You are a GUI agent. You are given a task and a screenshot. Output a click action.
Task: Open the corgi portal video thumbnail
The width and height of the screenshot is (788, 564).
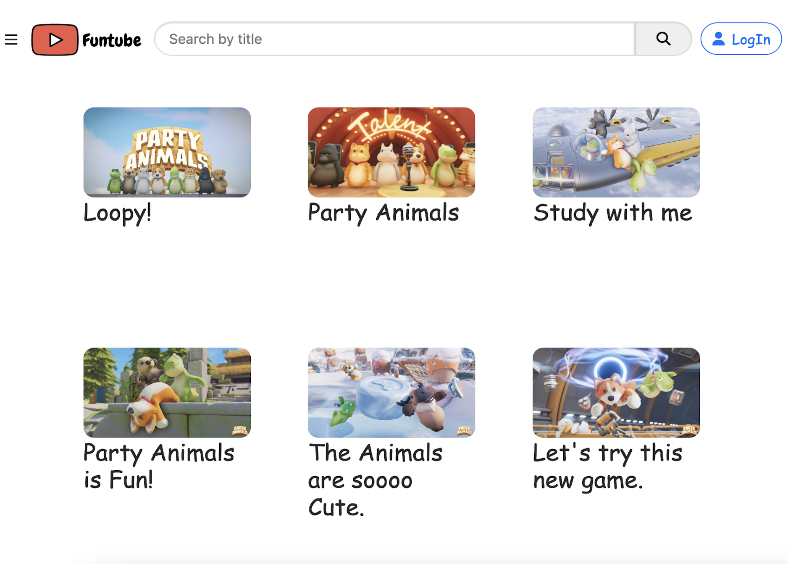point(616,393)
